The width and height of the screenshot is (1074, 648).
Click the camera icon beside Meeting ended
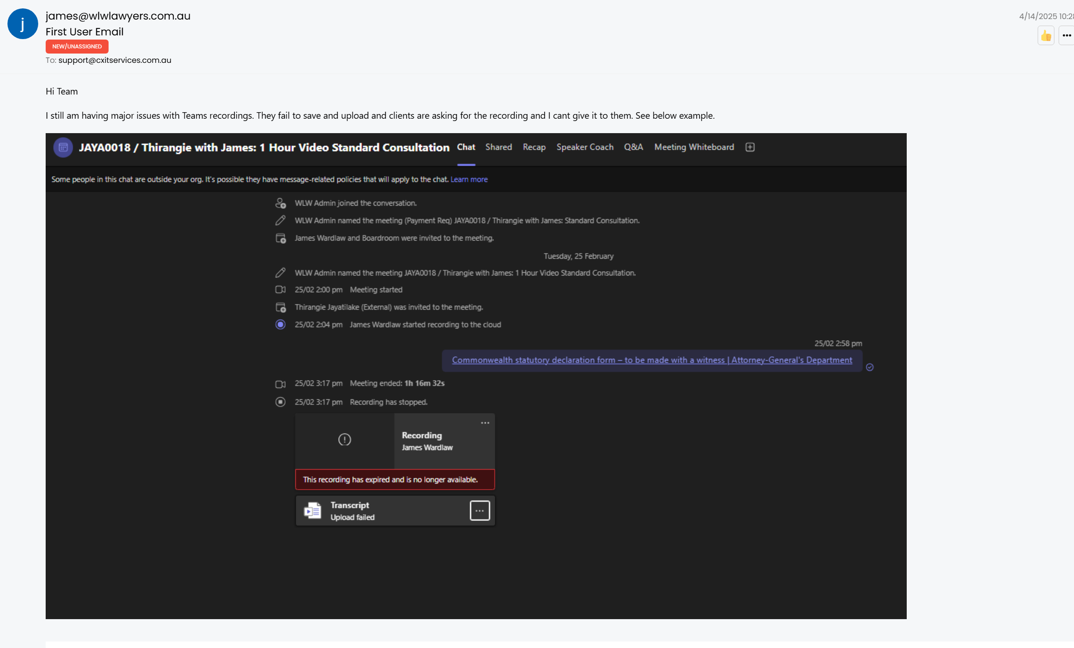(x=280, y=384)
